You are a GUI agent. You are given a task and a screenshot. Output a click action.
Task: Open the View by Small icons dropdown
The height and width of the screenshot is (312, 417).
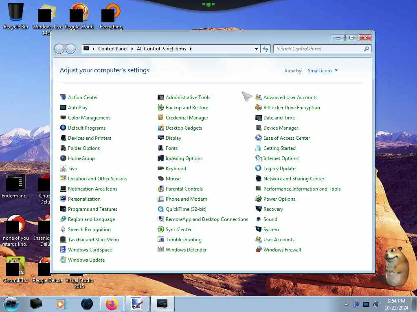pos(323,71)
